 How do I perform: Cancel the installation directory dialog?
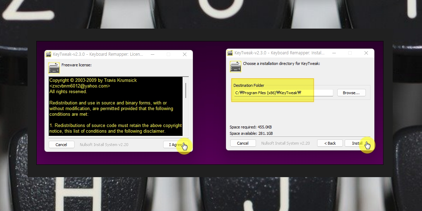243,143
